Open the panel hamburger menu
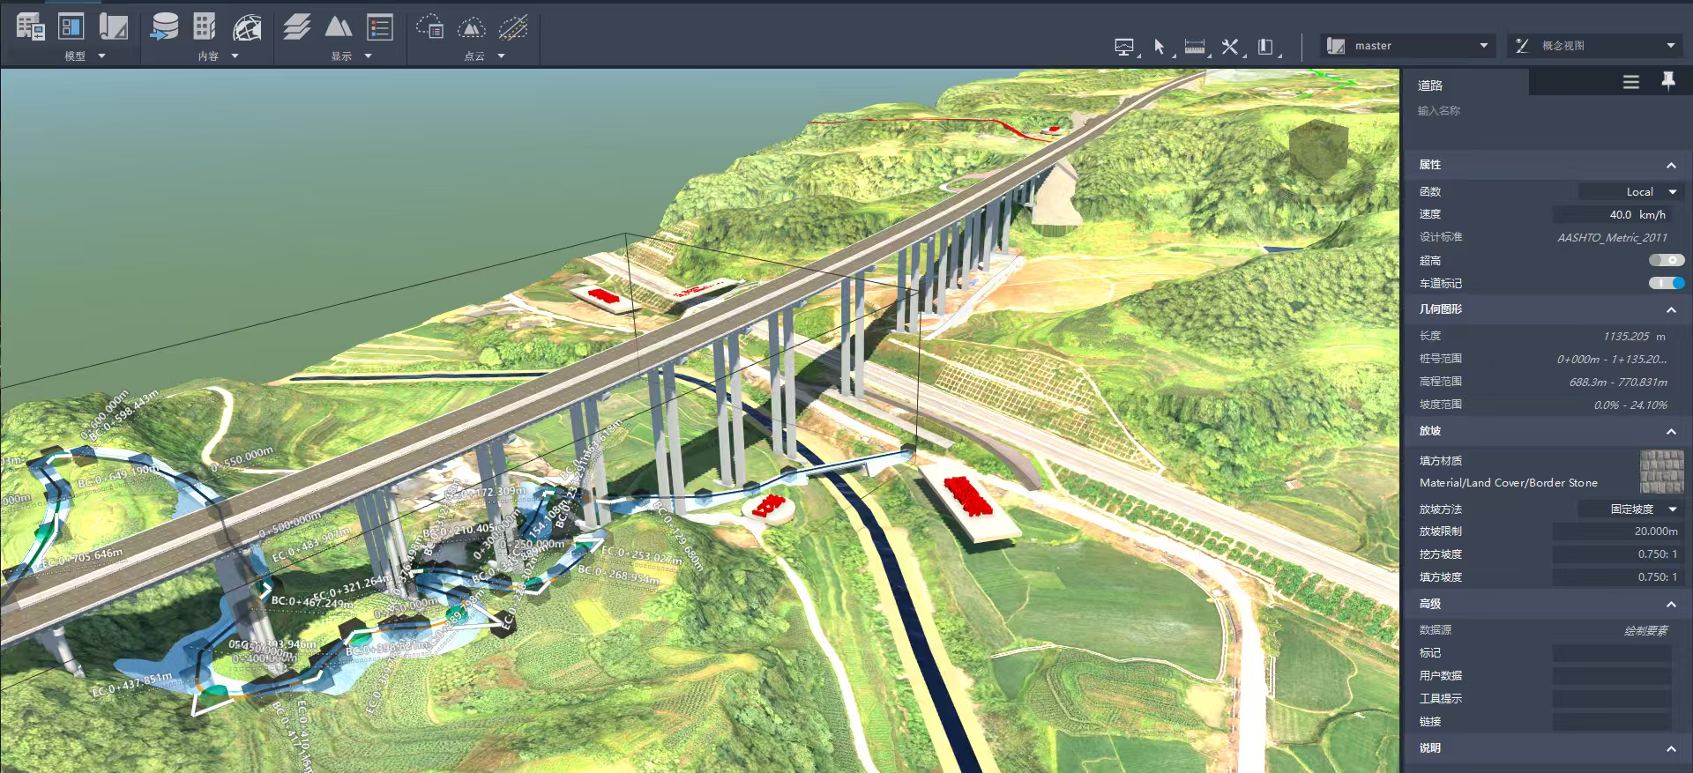The height and width of the screenshot is (773, 1693). pyautogui.click(x=1630, y=82)
